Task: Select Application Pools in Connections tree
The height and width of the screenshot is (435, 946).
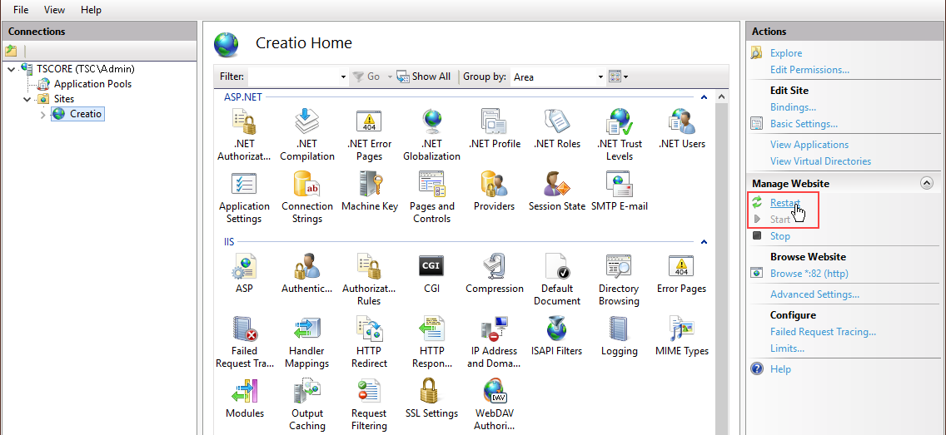Action: click(92, 84)
